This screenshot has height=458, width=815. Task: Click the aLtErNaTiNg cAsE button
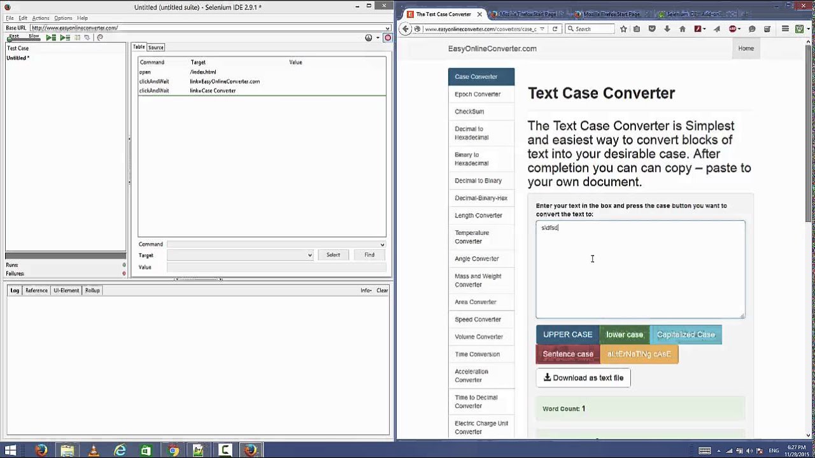coord(639,354)
